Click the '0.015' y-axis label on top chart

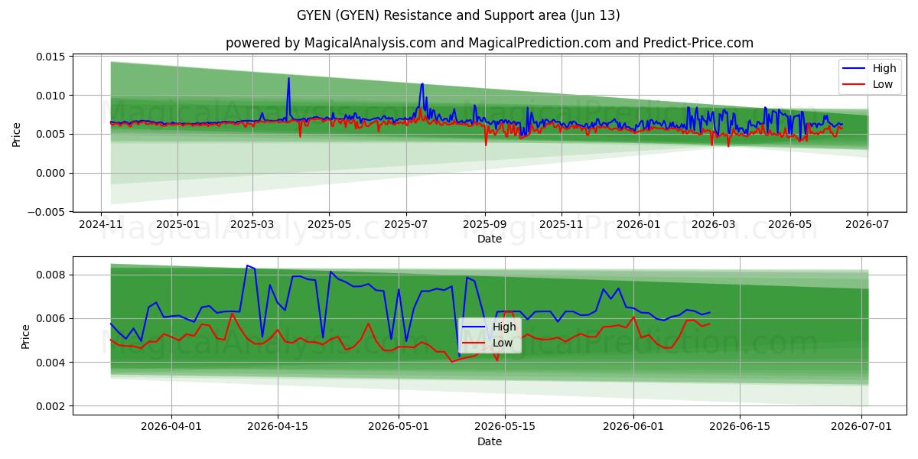51,57
